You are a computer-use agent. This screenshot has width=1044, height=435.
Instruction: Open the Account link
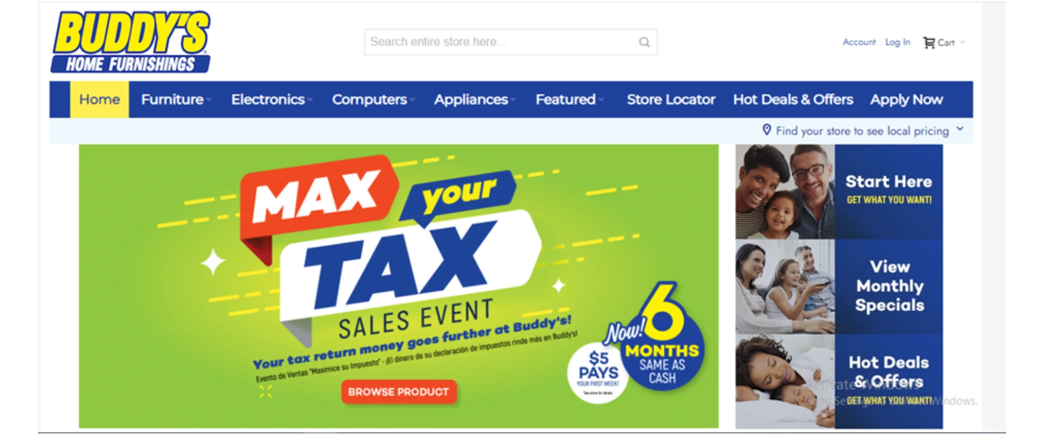point(859,42)
